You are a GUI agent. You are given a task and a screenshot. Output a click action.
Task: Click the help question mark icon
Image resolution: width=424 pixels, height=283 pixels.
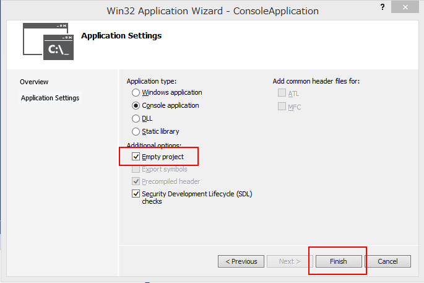click(x=383, y=7)
